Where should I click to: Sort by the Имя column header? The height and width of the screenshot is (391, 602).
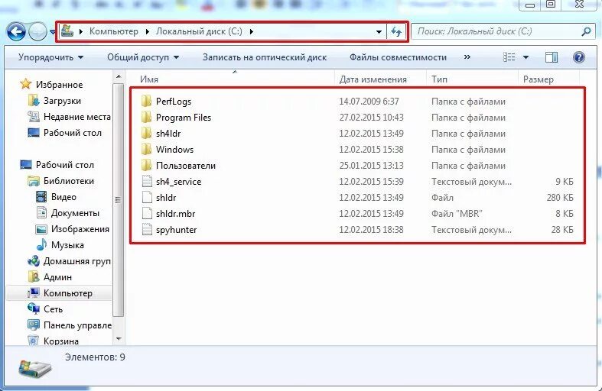pos(149,79)
